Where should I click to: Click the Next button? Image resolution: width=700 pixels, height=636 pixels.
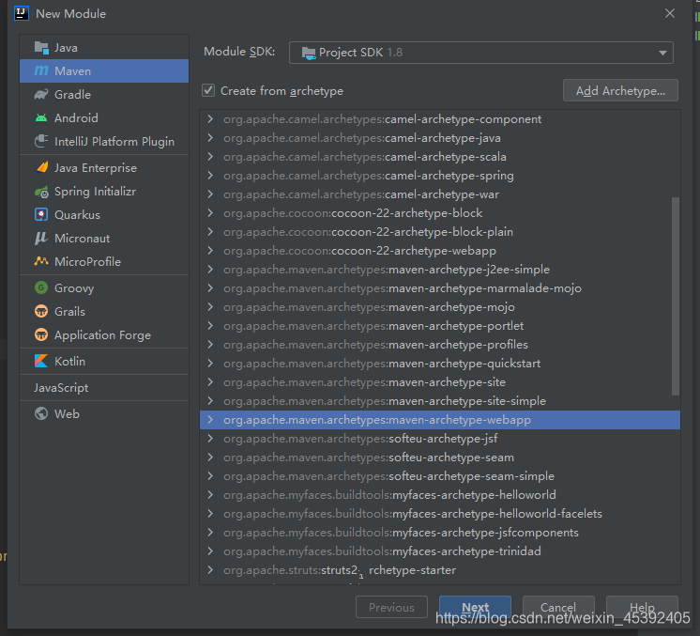tap(475, 607)
